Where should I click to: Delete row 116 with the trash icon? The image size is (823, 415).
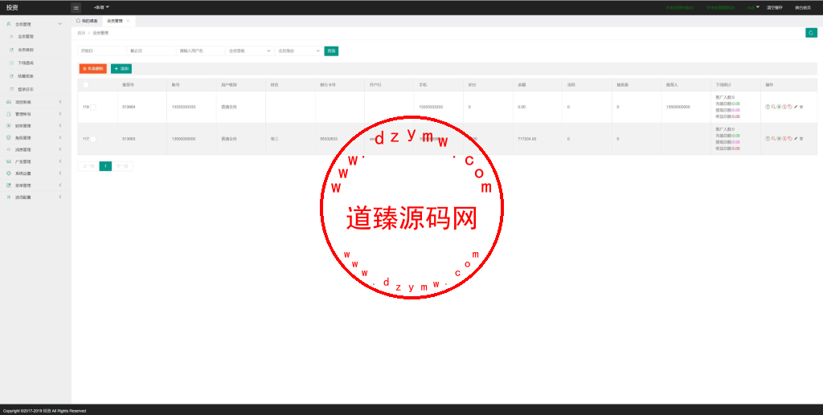(x=801, y=107)
